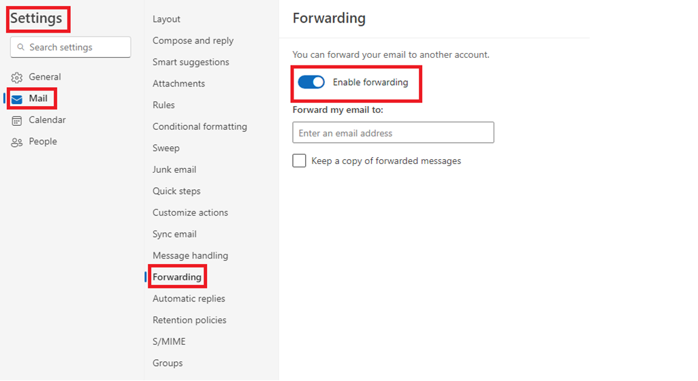The image size is (698, 381).
Task: Click the Calendar icon in sidebar
Action: [17, 120]
